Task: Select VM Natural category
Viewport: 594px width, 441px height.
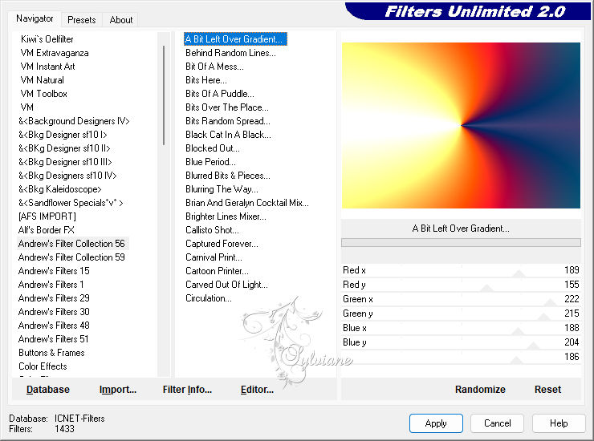Action: pos(42,80)
